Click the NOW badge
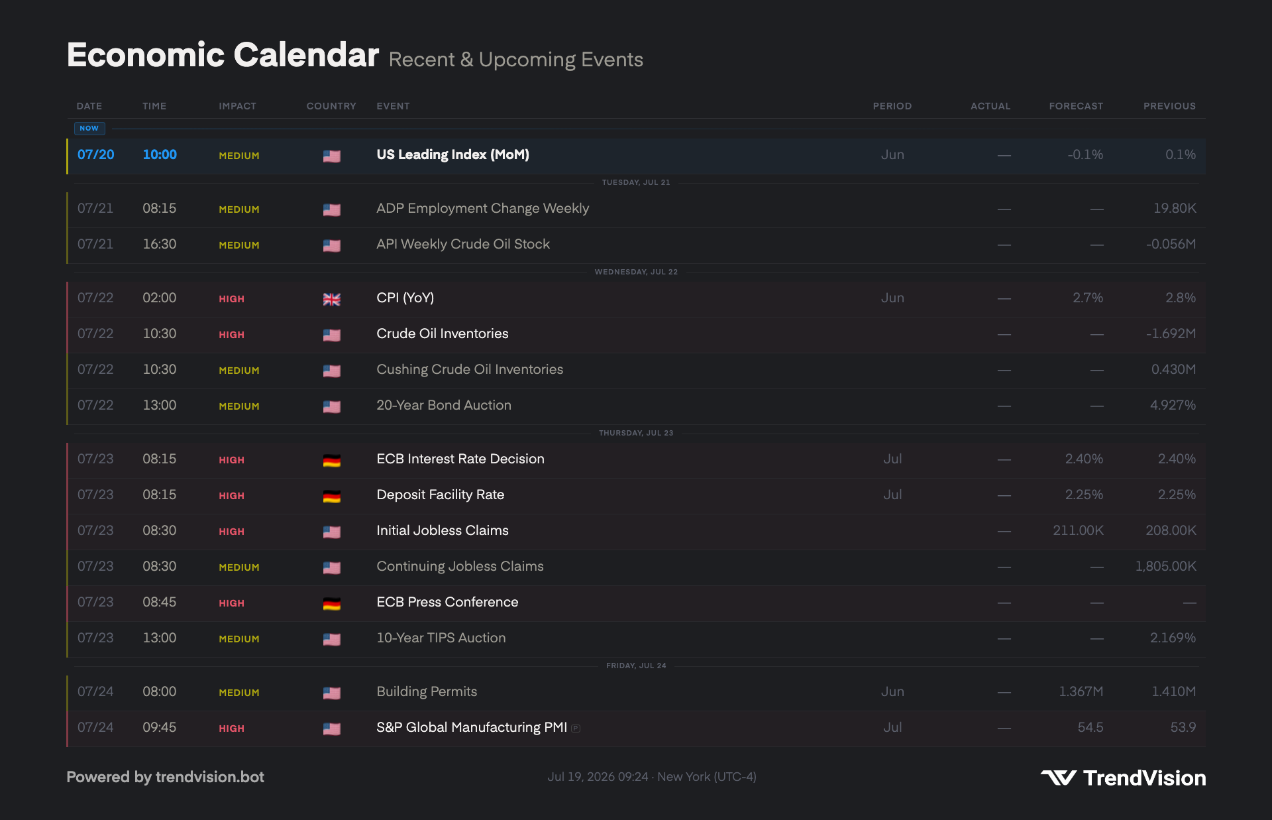1272x820 pixels. tap(89, 128)
